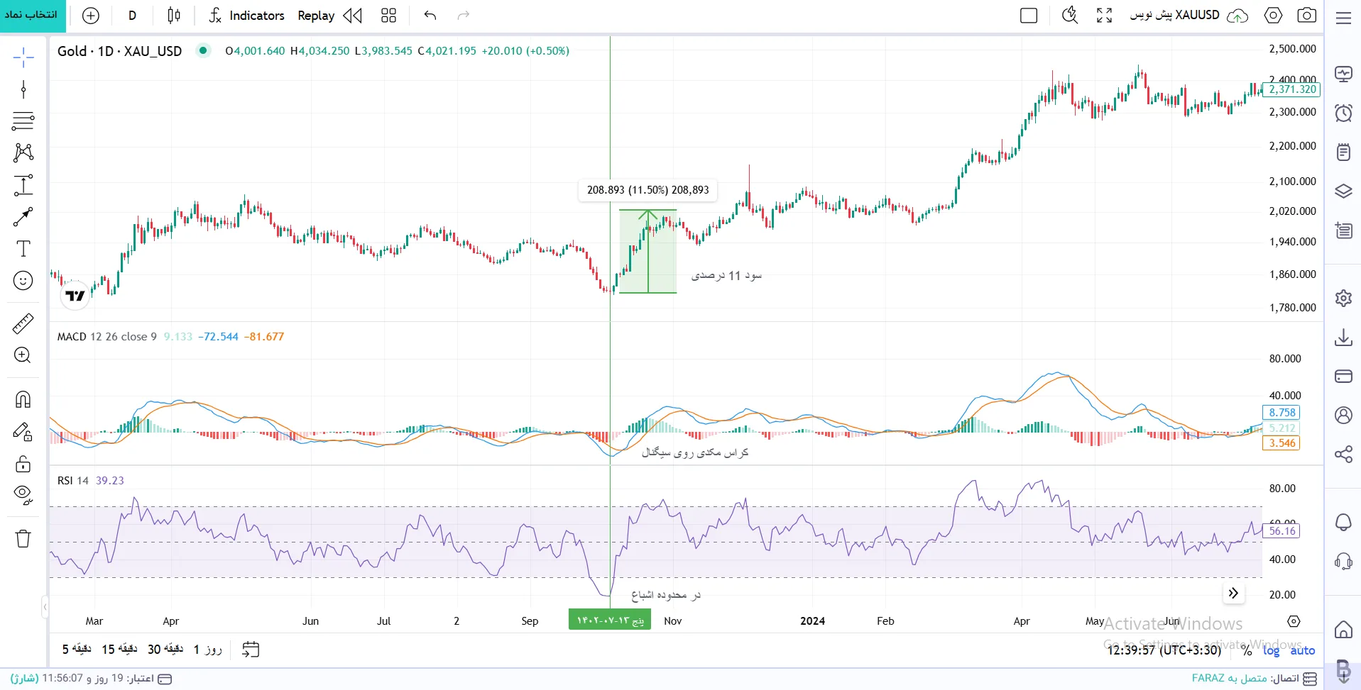Click the RSI 14 indicator legend
This screenshot has width=1361, height=690.
click(73, 481)
